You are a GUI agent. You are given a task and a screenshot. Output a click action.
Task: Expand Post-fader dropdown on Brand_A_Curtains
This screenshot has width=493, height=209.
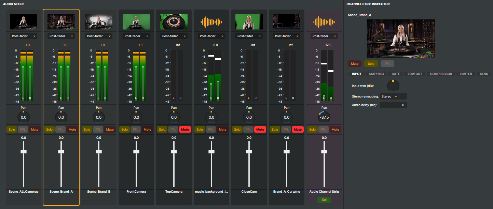pyautogui.click(x=286, y=36)
